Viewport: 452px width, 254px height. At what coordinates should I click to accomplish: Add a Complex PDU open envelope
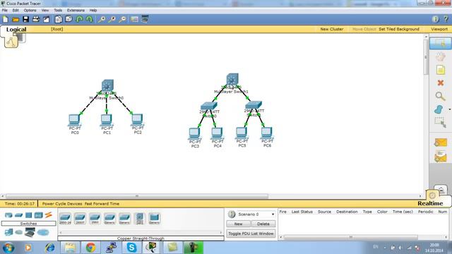pos(441,157)
